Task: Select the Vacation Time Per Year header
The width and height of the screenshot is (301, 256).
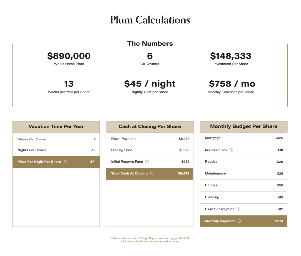Action: click(x=56, y=127)
